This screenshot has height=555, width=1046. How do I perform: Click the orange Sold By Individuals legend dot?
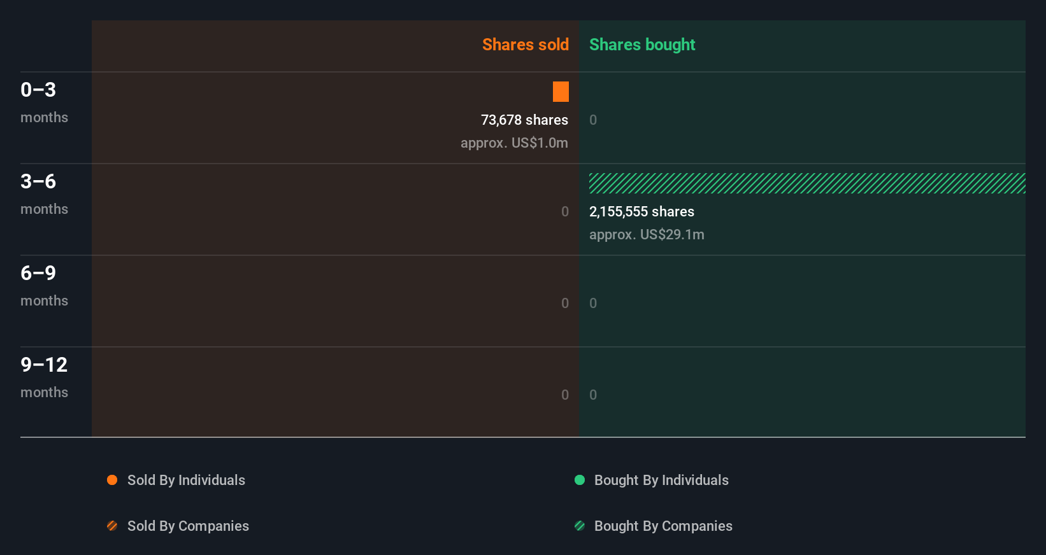[x=112, y=480]
